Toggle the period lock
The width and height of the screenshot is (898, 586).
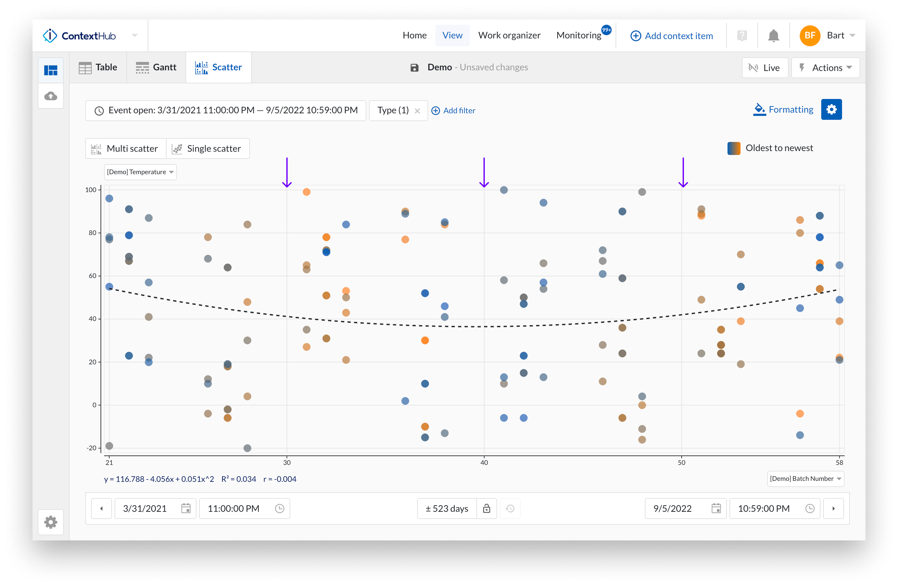[x=486, y=508]
